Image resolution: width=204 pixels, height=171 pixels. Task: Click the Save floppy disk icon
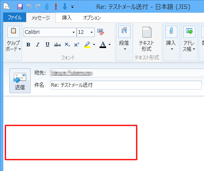pos(20,7)
